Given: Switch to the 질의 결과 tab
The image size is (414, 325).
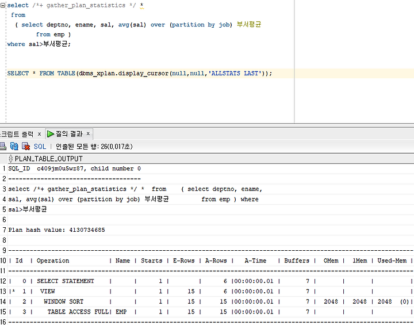Looking at the screenshot, I should [69, 134].
